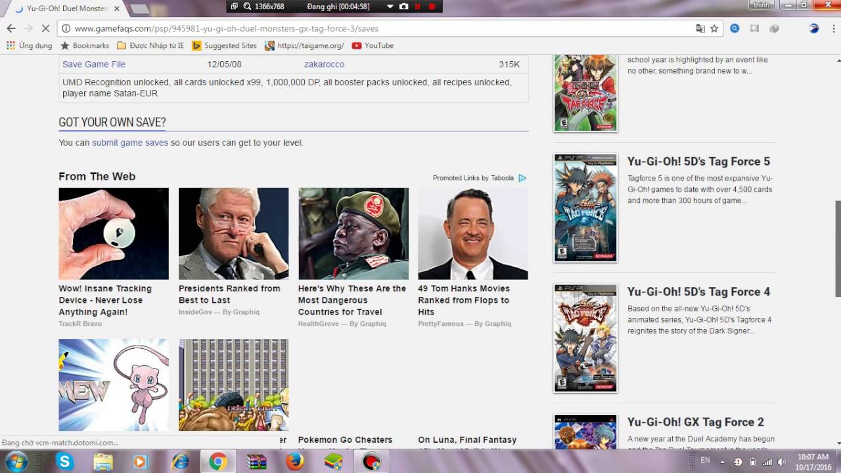This screenshot has width=841, height=473.
Task: Click the Tag Force 4 cover art
Action: [x=585, y=338]
